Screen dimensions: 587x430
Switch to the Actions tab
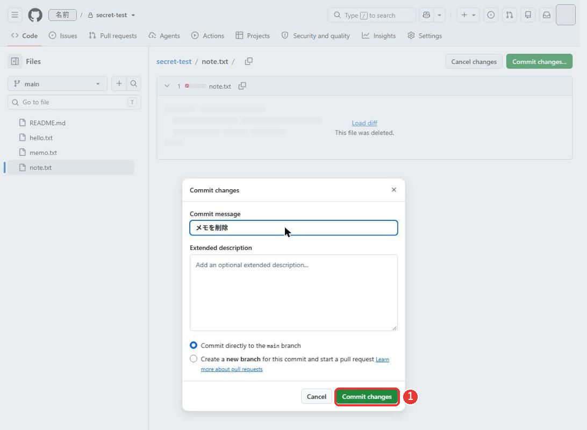tap(207, 35)
